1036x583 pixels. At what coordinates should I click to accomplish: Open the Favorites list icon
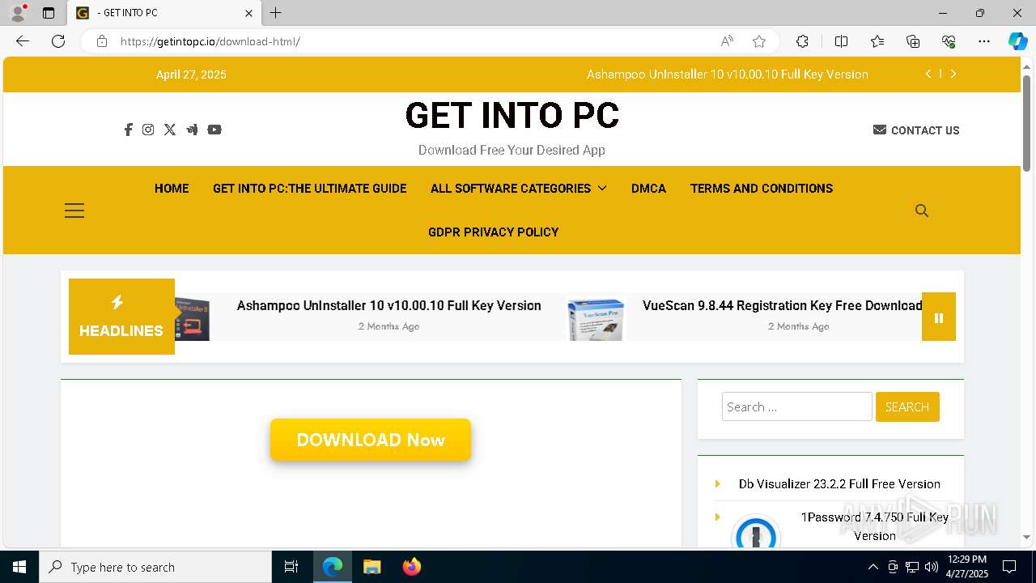(877, 41)
